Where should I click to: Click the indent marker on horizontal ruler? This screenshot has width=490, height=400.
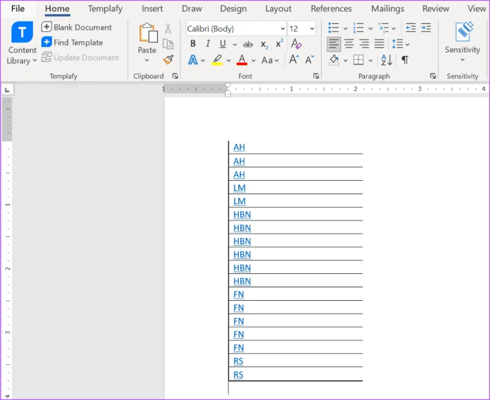click(228, 90)
